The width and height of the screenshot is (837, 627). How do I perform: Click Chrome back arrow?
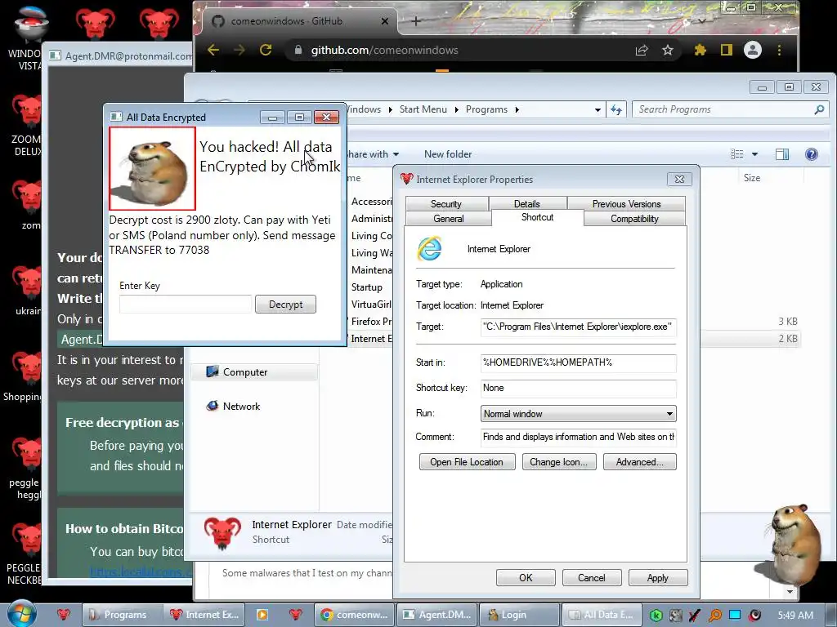213,50
